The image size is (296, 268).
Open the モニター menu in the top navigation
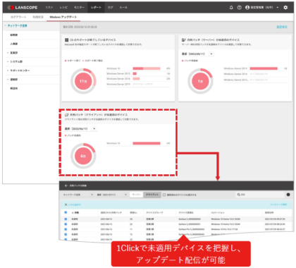click(x=79, y=8)
